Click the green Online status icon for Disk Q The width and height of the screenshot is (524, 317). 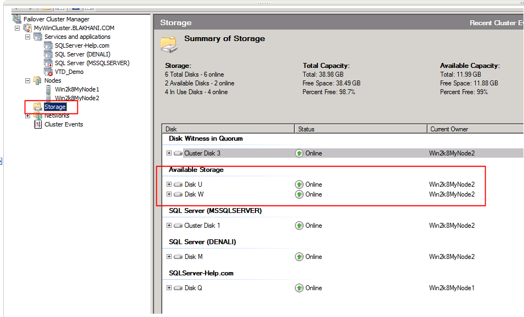click(299, 288)
